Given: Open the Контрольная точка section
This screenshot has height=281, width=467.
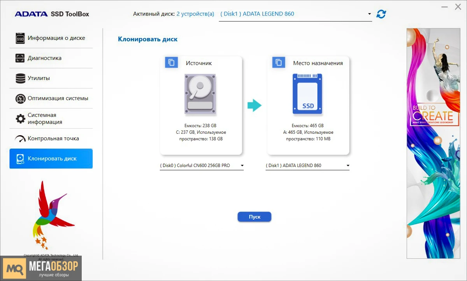Looking at the screenshot, I should click(51, 139).
